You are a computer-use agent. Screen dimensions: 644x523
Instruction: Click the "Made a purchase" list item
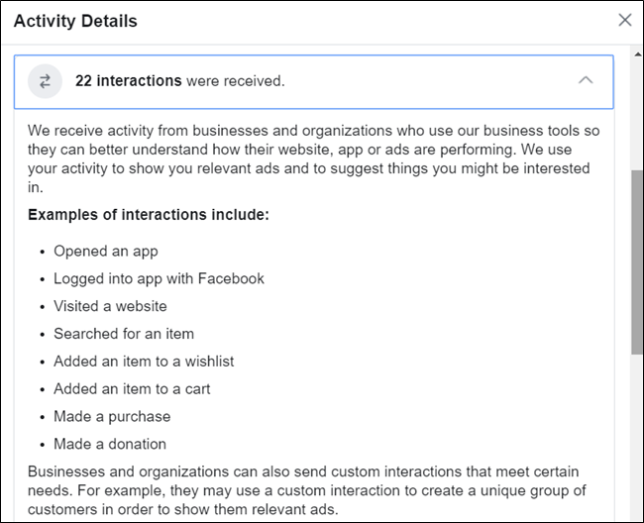pos(112,416)
